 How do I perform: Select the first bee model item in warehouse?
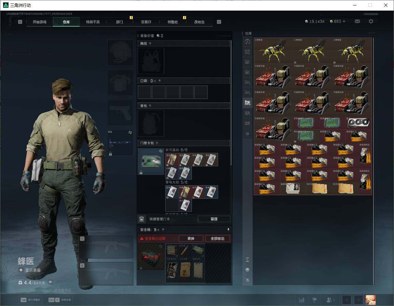(273, 51)
